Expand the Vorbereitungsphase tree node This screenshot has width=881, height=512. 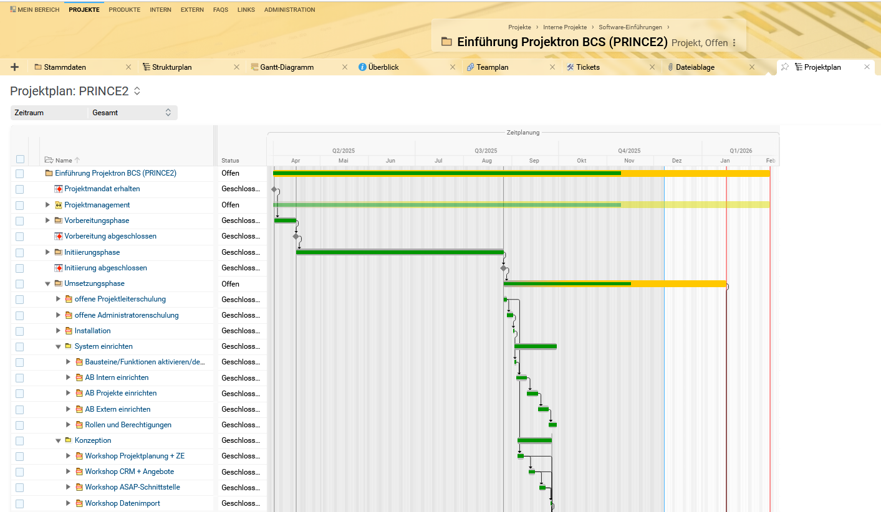48,220
